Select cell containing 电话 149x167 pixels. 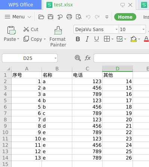(87, 75)
